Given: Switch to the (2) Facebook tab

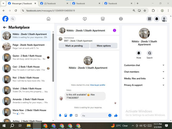Looking at the screenshot, I should 54,3.
